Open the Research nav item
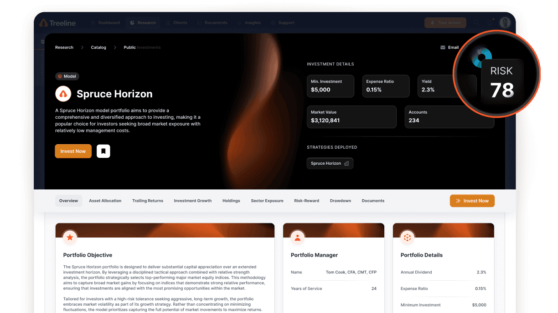This screenshot has width=558, height=313. [x=143, y=23]
